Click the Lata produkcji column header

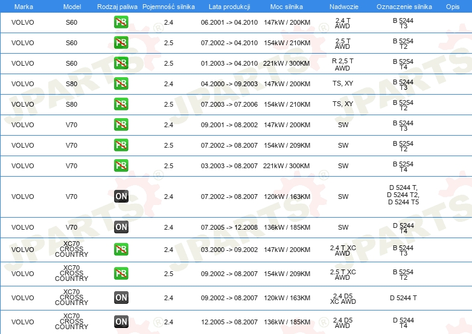(x=229, y=7)
